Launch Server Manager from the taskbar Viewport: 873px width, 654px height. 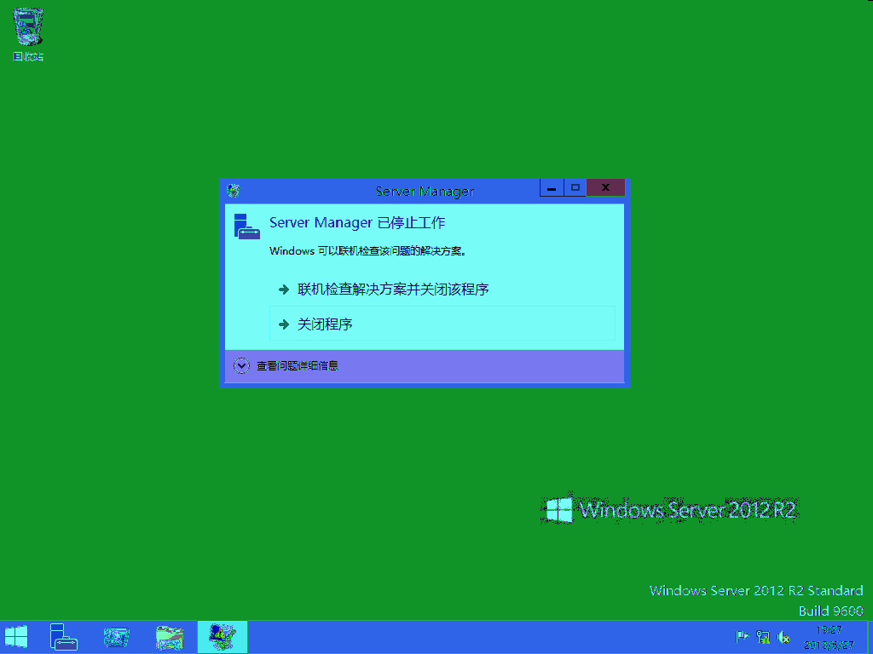63,637
